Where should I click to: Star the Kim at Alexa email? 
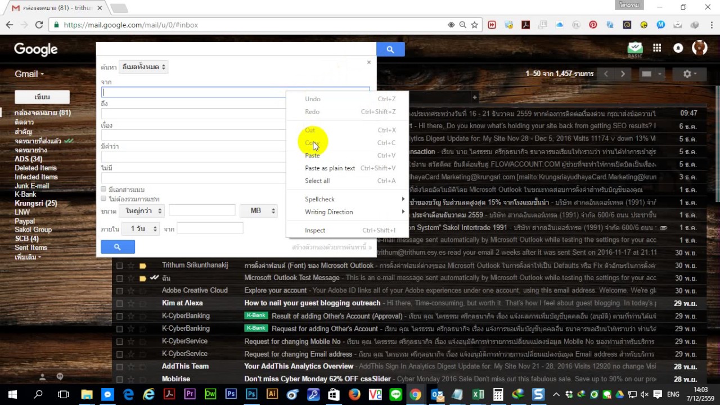130,303
